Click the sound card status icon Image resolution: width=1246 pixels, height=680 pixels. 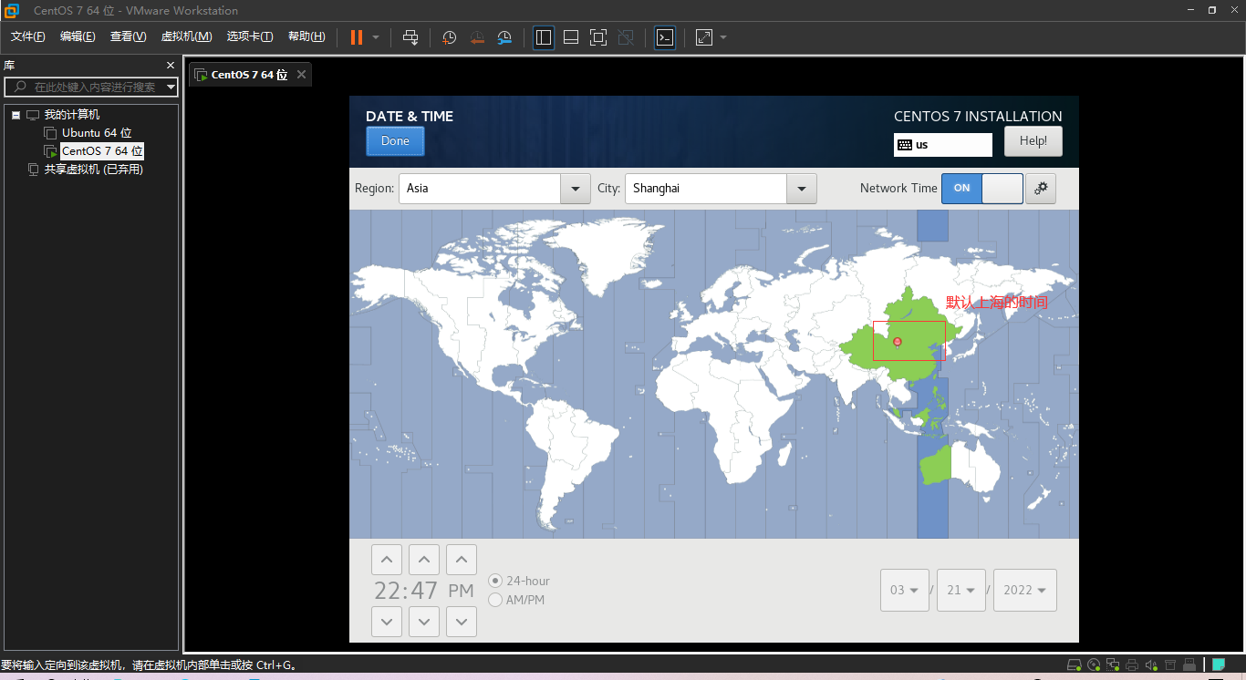coord(1151,665)
